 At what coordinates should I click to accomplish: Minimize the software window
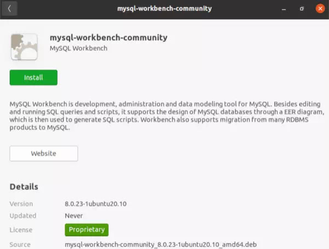(x=283, y=9)
